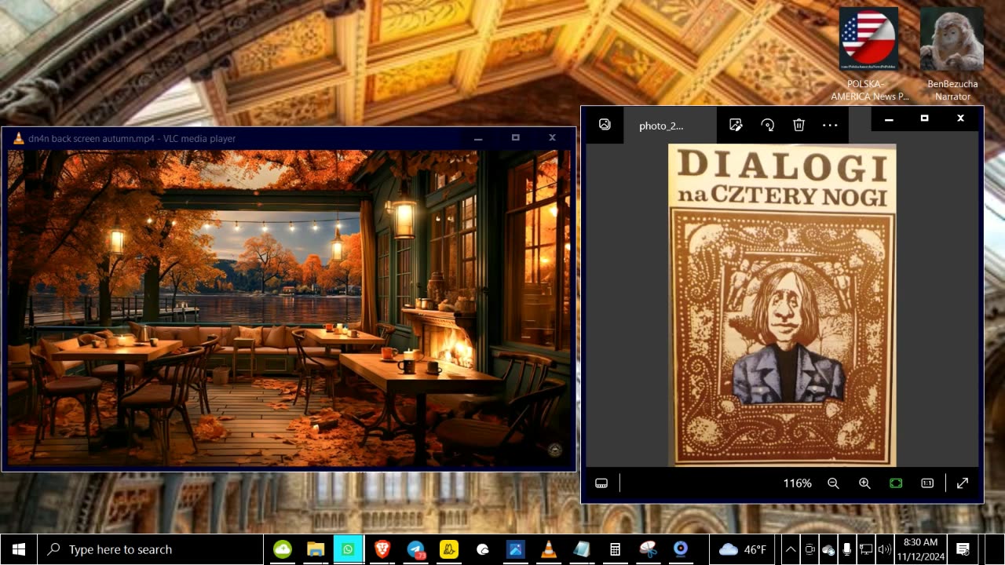Click the microphone tray icon
This screenshot has width=1005, height=565.
[x=847, y=549]
